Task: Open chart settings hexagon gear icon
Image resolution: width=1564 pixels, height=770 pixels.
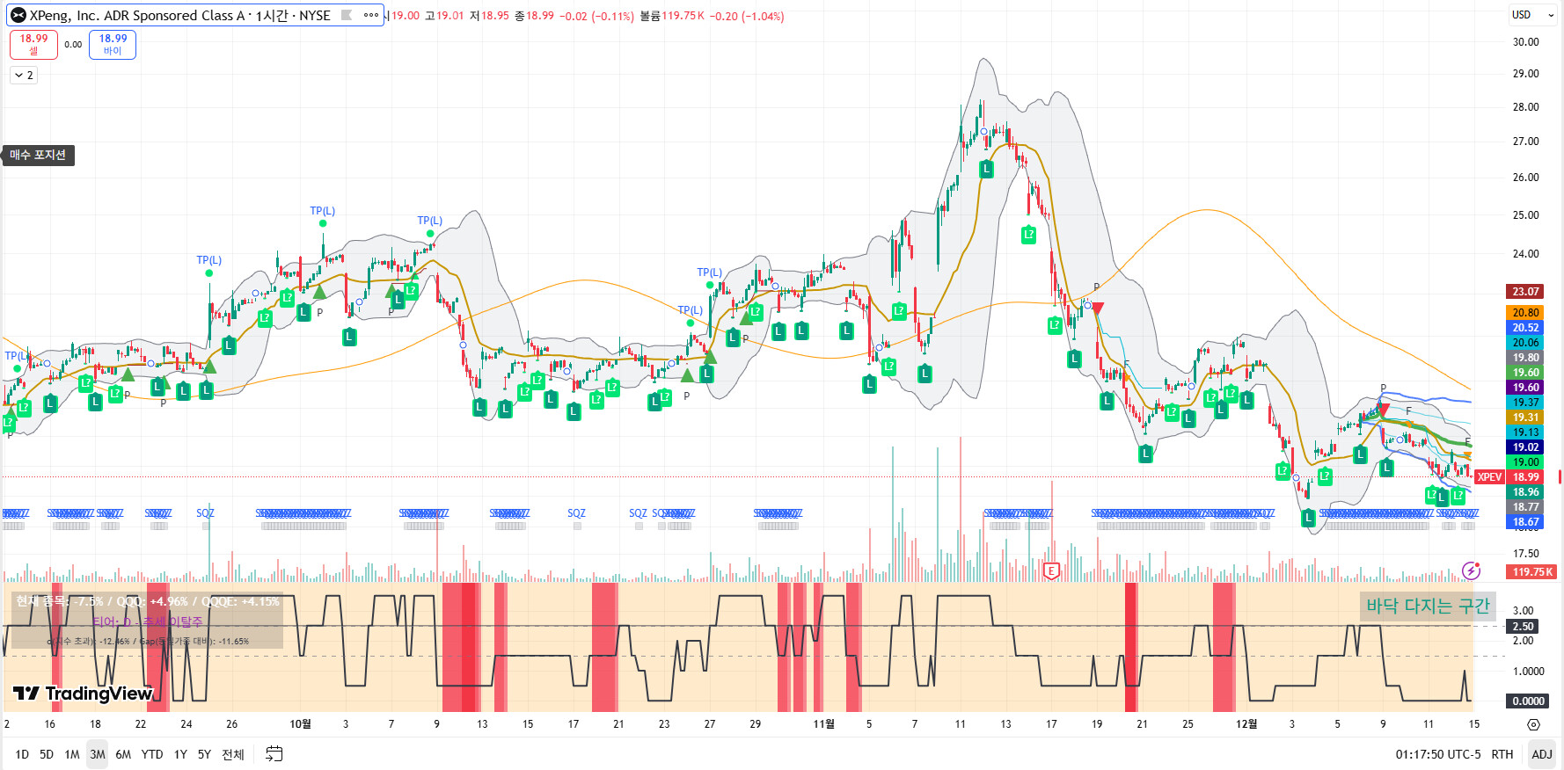Action: [1533, 725]
